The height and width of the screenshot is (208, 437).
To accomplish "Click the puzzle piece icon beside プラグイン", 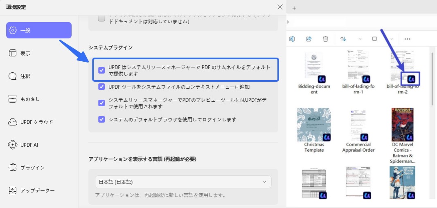I will pyautogui.click(x=13, y=168).
